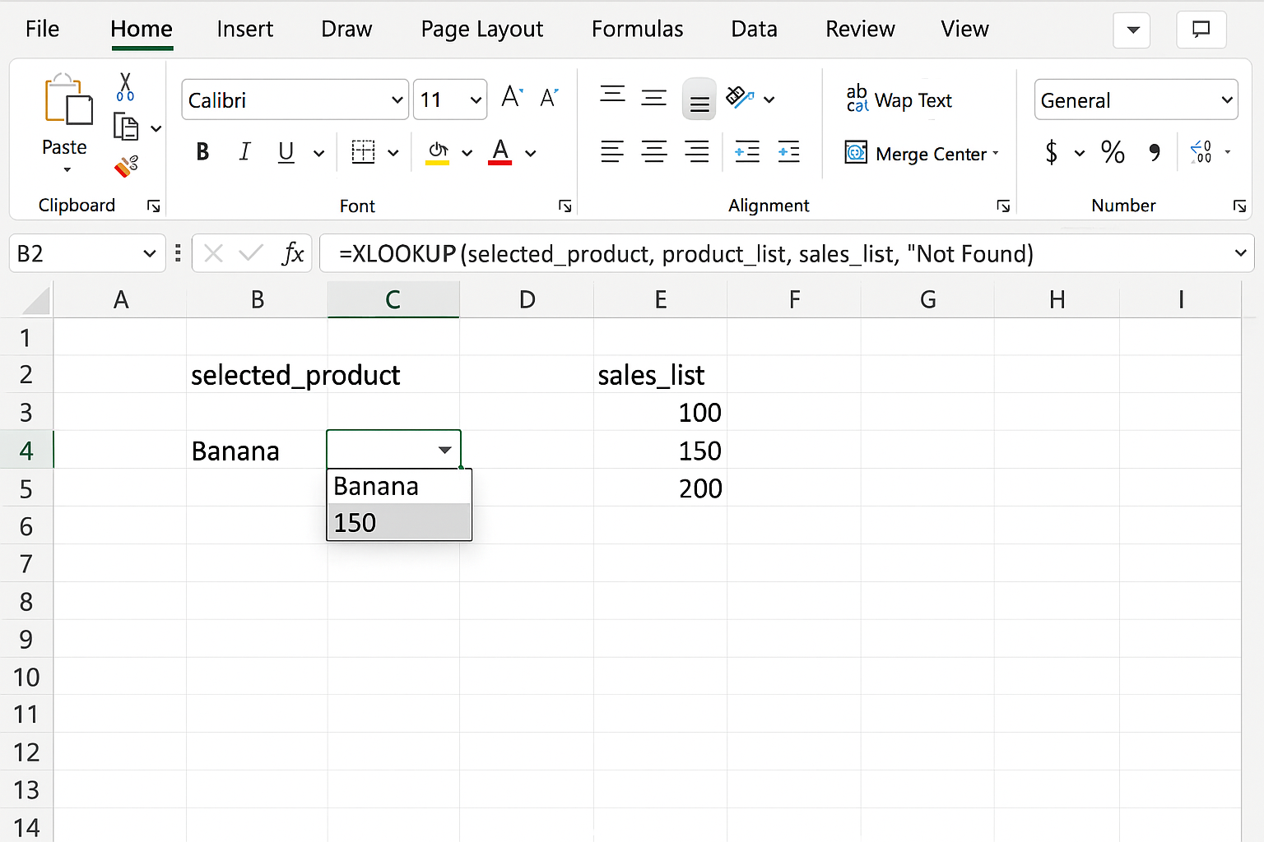
Task: Switch to the Insert tab
Action: 244,29
